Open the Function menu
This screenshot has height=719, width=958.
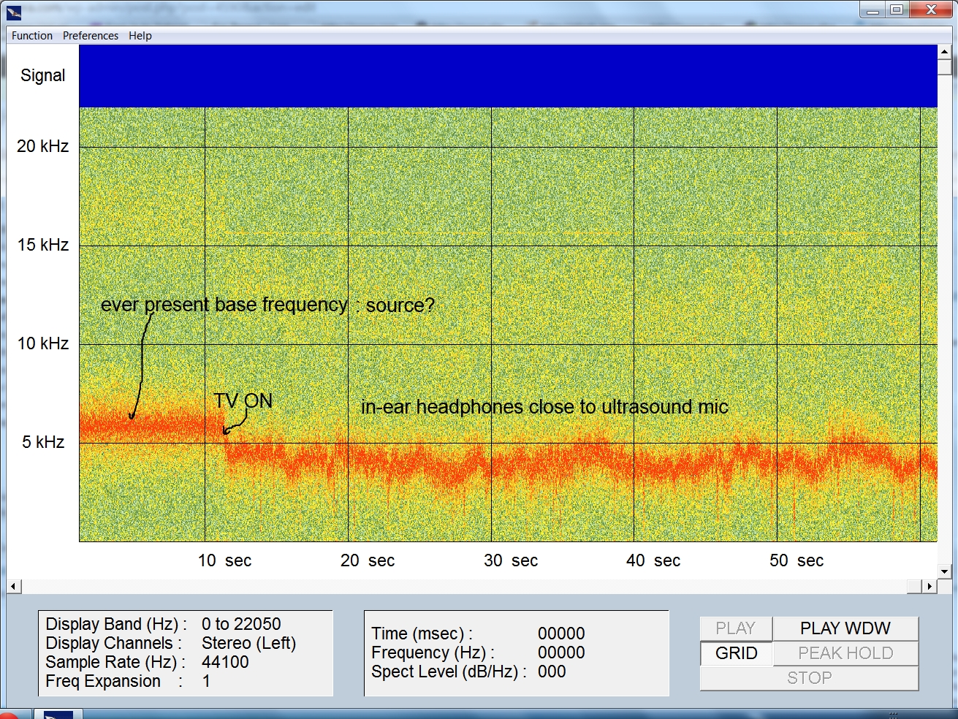tap(32, 36)
